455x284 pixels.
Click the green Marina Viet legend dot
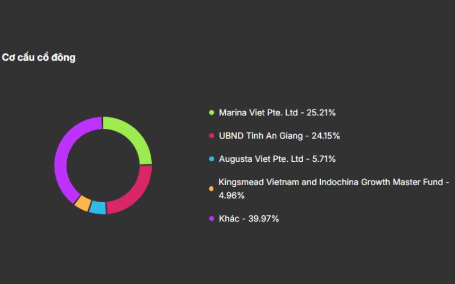click(212, 112)
